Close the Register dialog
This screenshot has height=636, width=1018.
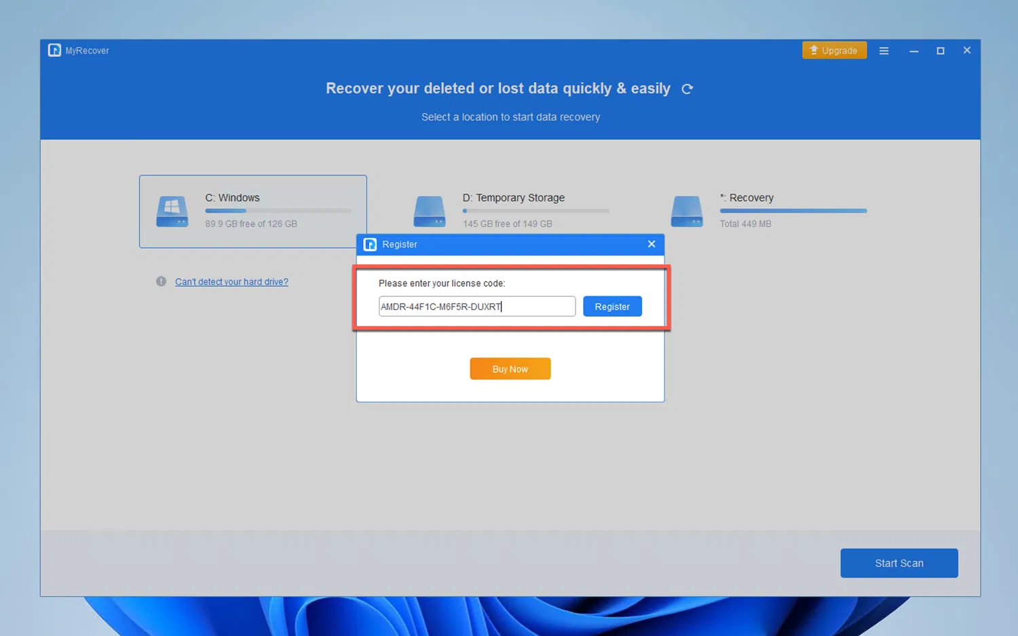tap(652, 244)
